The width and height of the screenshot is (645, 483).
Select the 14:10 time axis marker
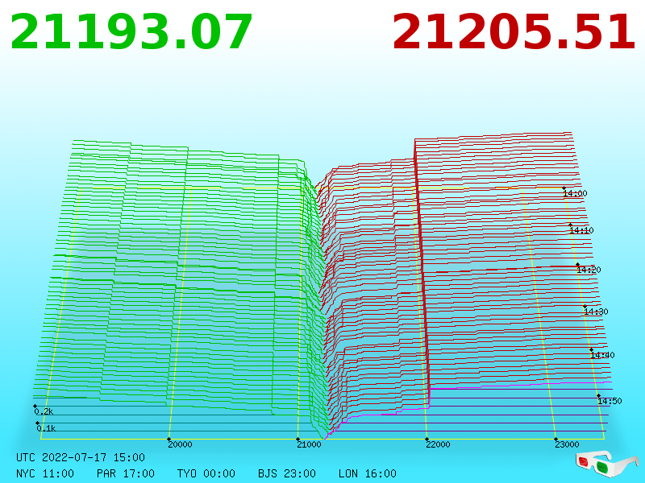pyautogui.click(x=581, y=230)
